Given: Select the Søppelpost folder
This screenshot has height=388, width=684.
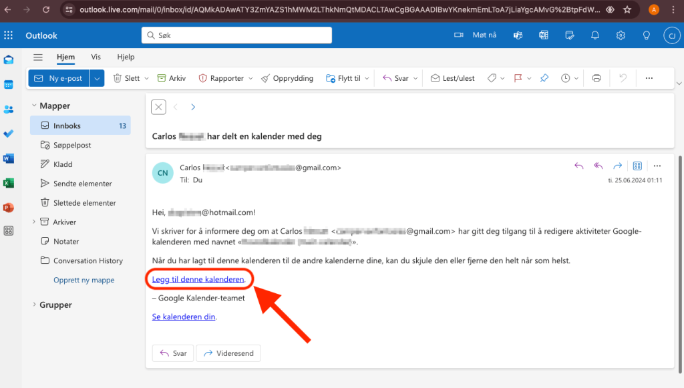Looking at the screenshot, I should 71,145.
